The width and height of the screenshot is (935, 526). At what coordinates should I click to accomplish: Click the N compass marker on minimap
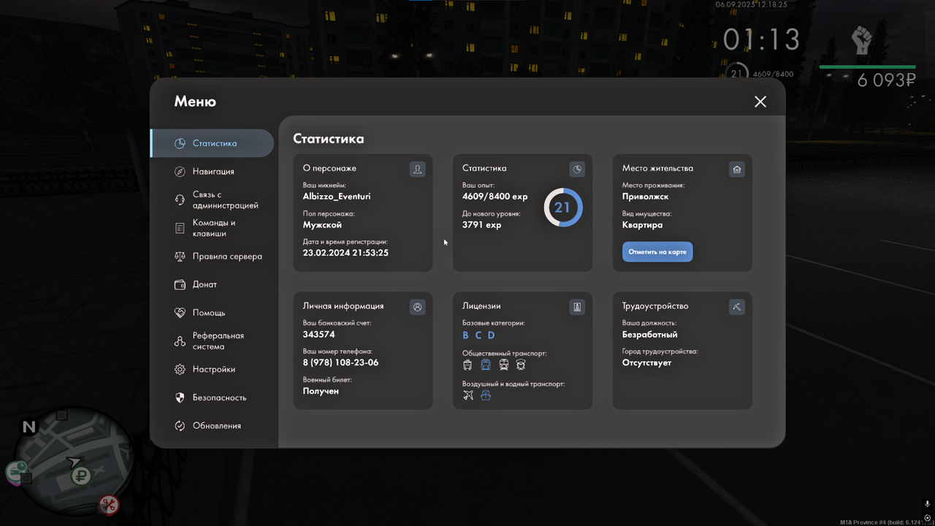pyautogui.click(x=29, y=427)
